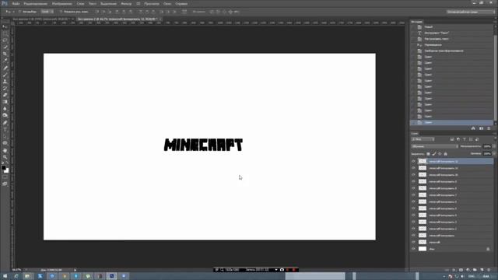Delete layer using Layers panel trash icon

pyautogui.click(x=489, y=270)
